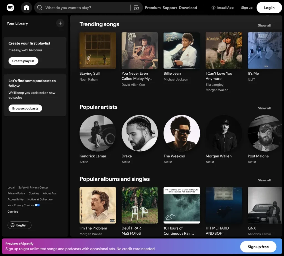
Task: Open the Privacy Policy link
Action: (16, 194)
